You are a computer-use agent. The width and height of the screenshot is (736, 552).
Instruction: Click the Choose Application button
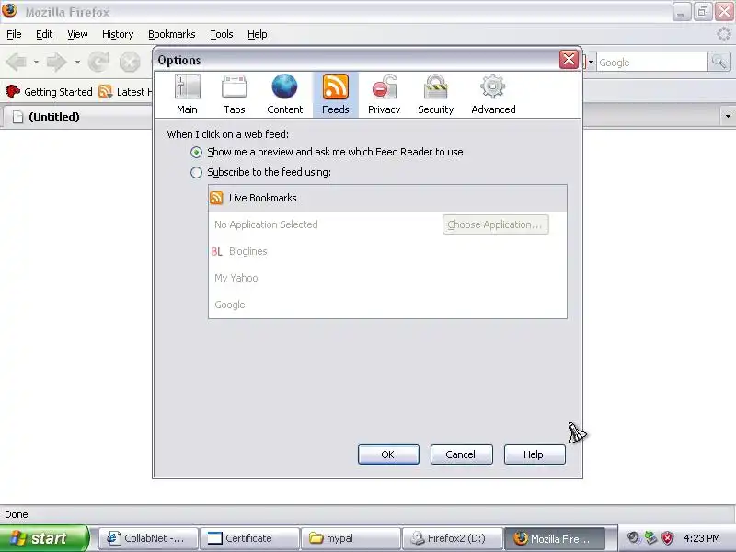tap(495, 224)
